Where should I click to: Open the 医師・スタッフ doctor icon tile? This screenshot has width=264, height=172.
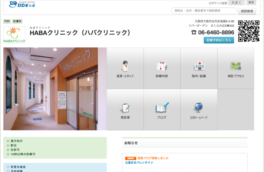tap(125, 68)
